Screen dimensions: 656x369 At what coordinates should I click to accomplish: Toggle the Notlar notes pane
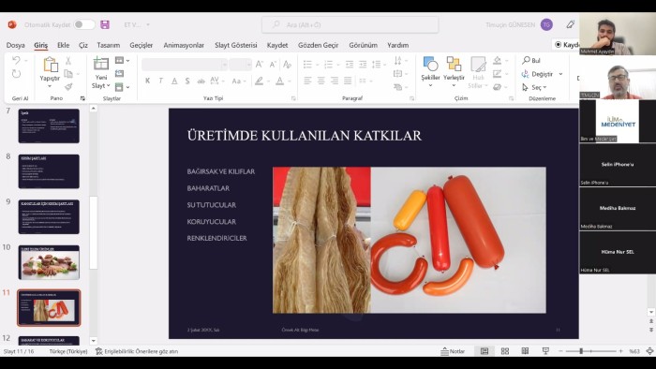click(453, 351)
